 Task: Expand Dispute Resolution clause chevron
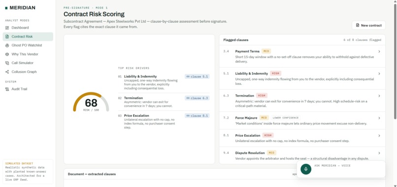tap(379, 153)
